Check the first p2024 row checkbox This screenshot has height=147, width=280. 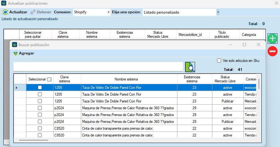click(40, 108)
